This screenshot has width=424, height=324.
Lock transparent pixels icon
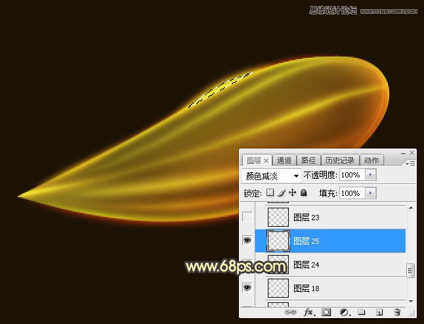pos(269,193)
